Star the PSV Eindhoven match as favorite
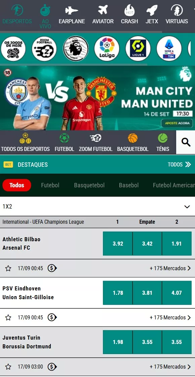 coord(8,318)
